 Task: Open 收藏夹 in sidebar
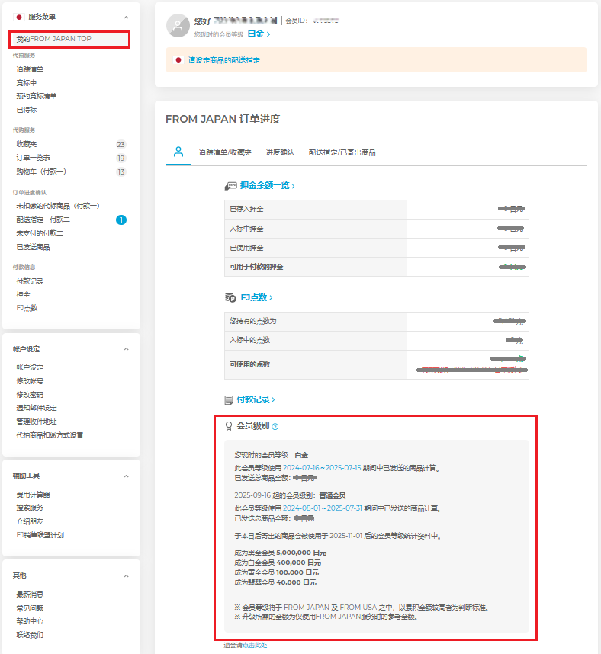[26, 144]
